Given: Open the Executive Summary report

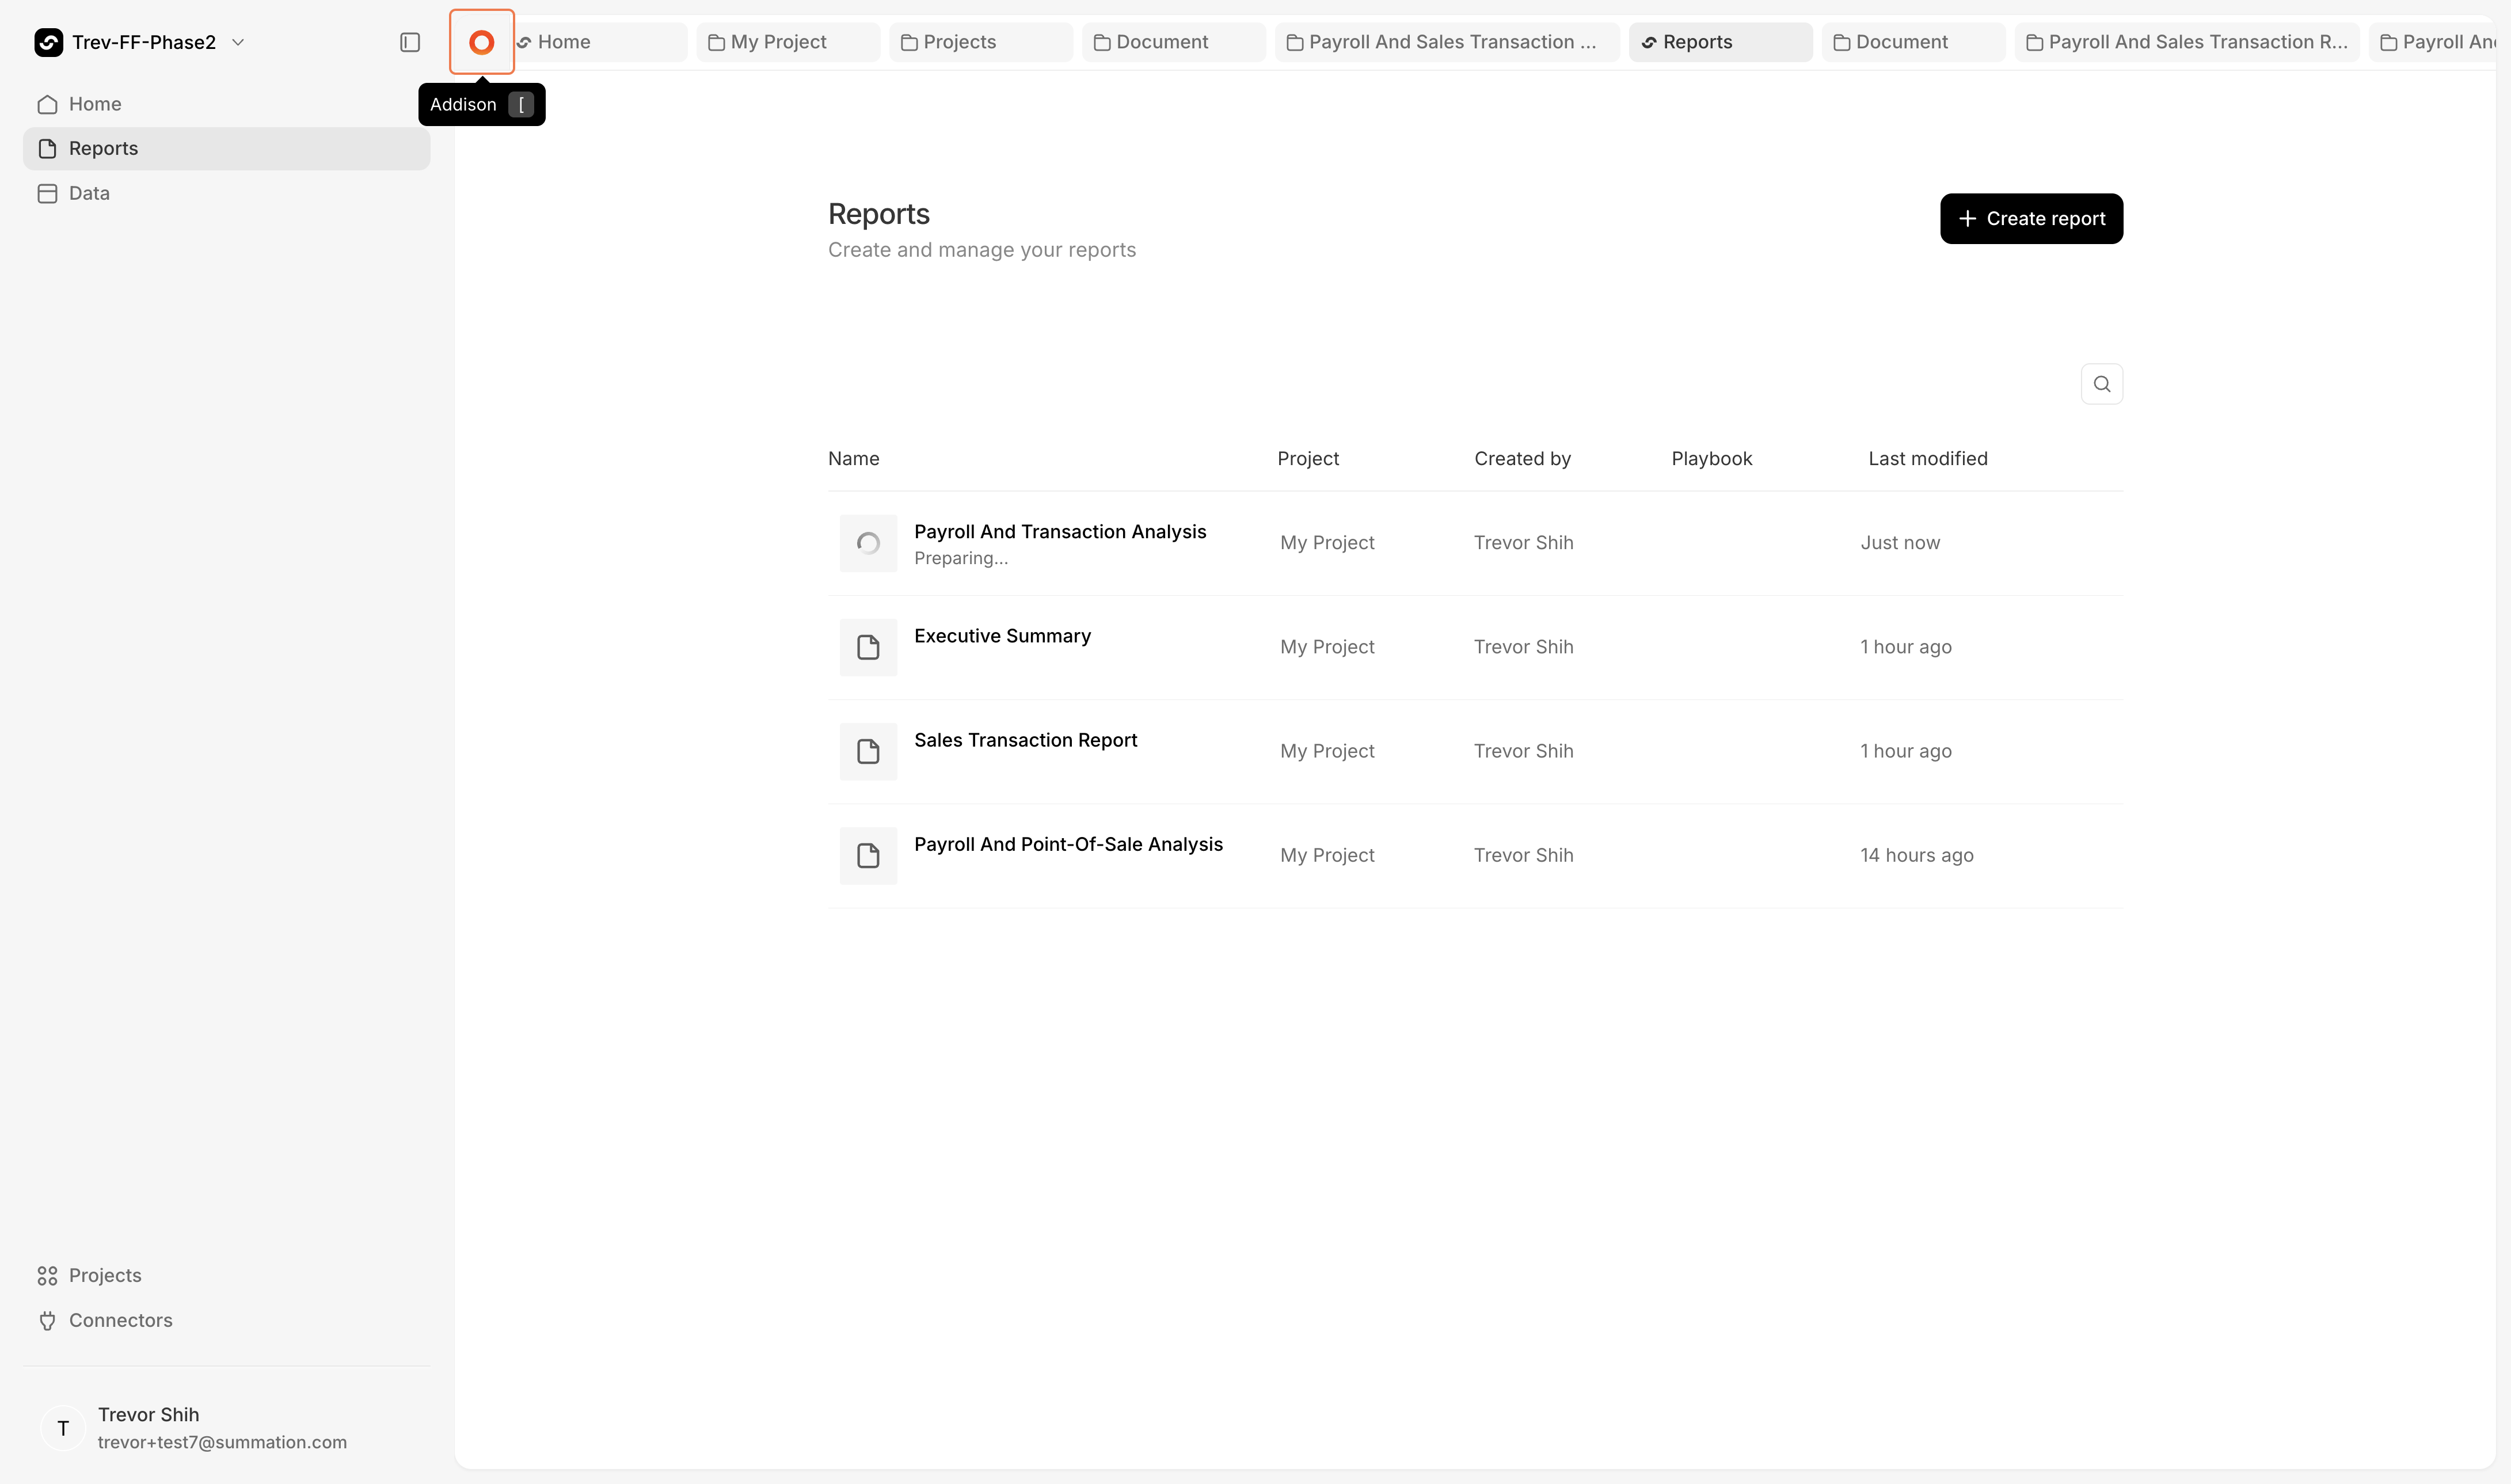Looking at the screenshot, I should [1002, 636].
